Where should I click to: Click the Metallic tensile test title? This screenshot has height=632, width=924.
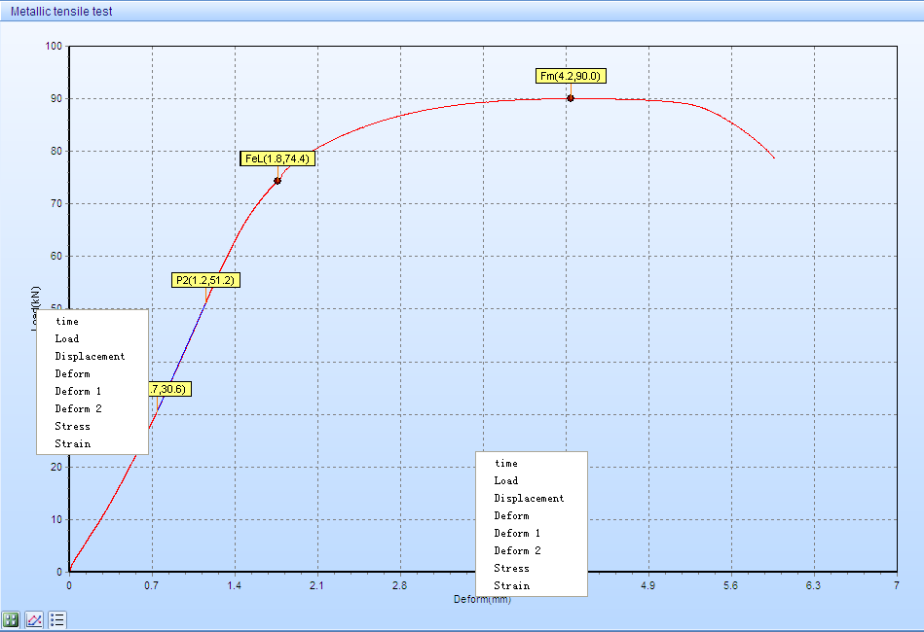61,12
